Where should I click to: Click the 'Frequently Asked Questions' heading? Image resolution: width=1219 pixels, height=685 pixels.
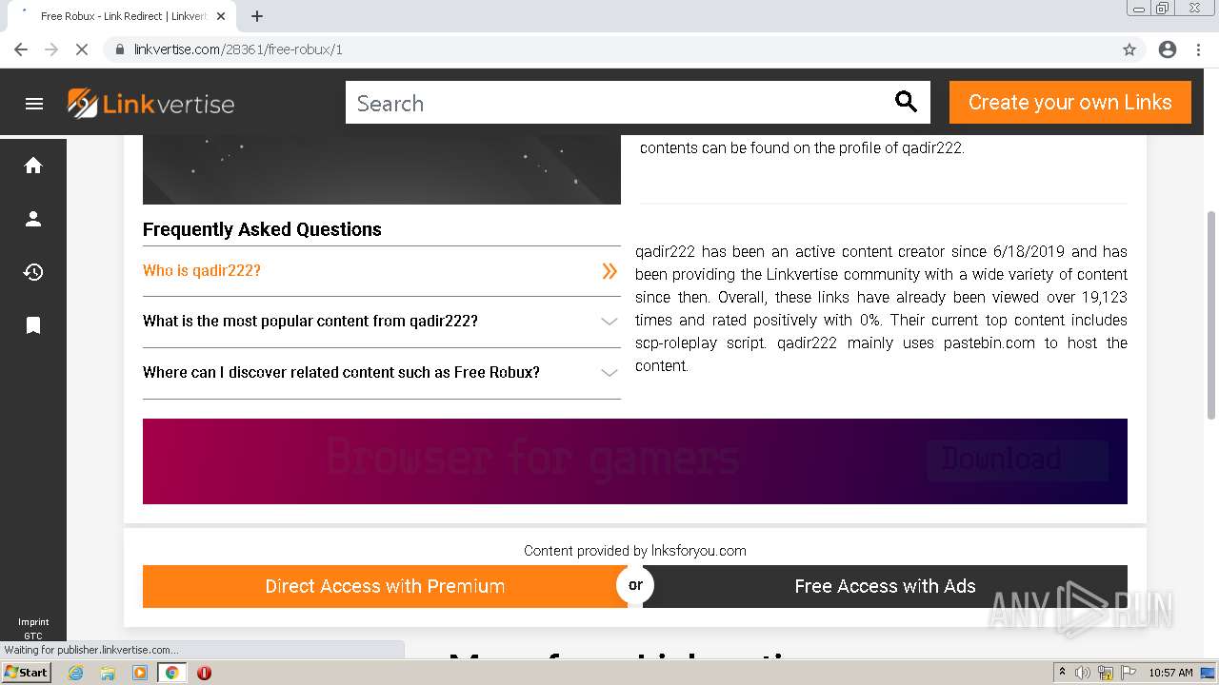tap(262, 229)
